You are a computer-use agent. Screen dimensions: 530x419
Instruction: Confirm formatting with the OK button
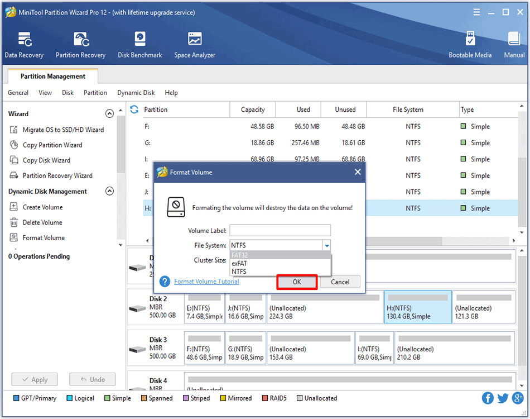tap(297, 282)
